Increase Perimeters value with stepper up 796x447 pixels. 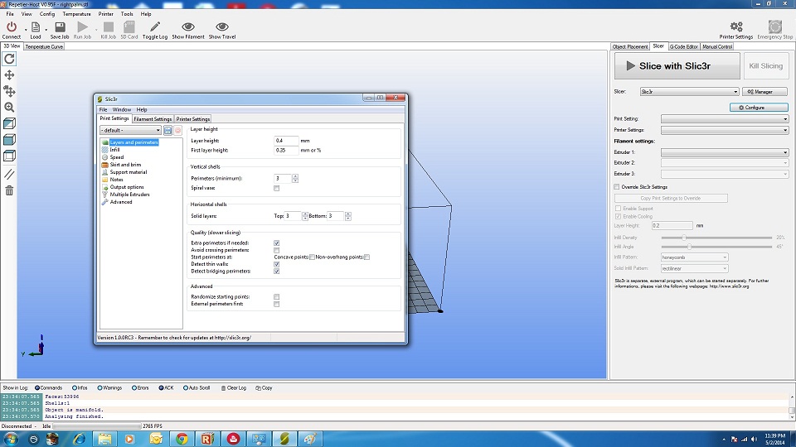[x=295, y=176]
